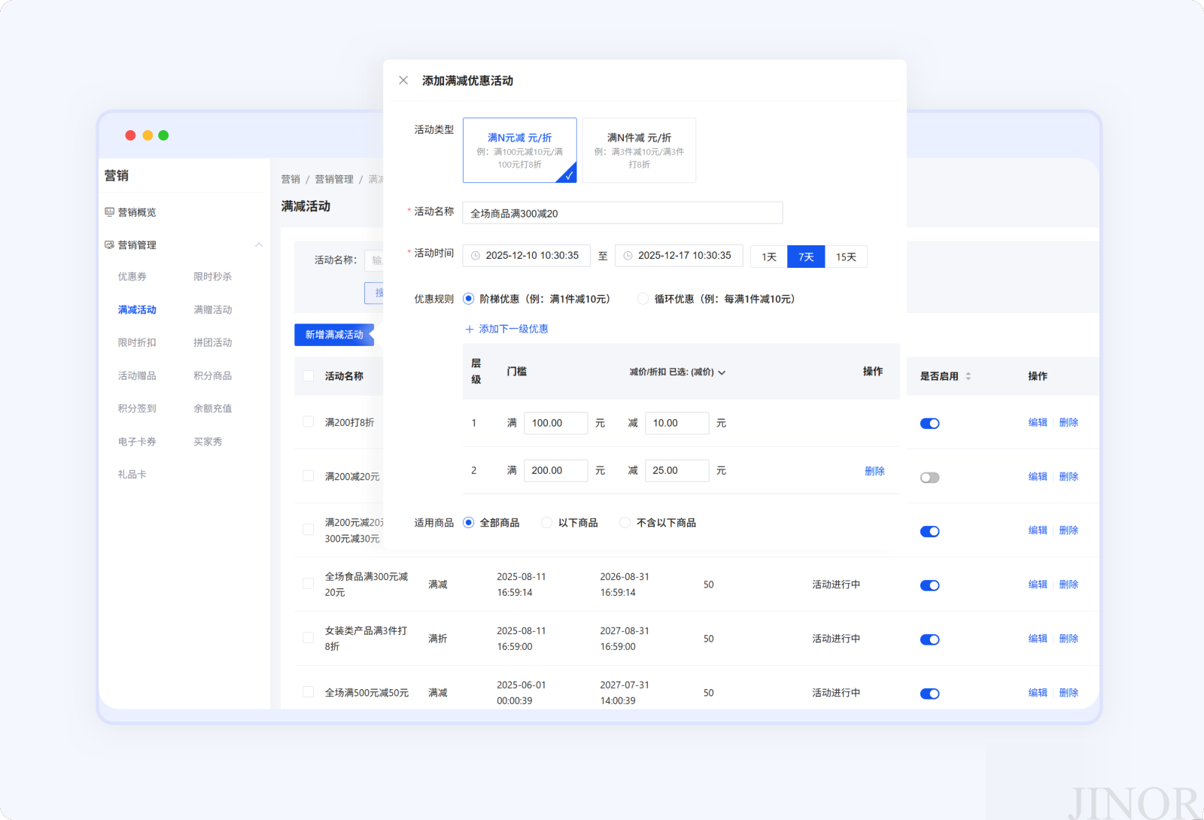Disable the 满200打8折 row switch
This screenshot has height=820, width=1204.
[x=930, y=424]
